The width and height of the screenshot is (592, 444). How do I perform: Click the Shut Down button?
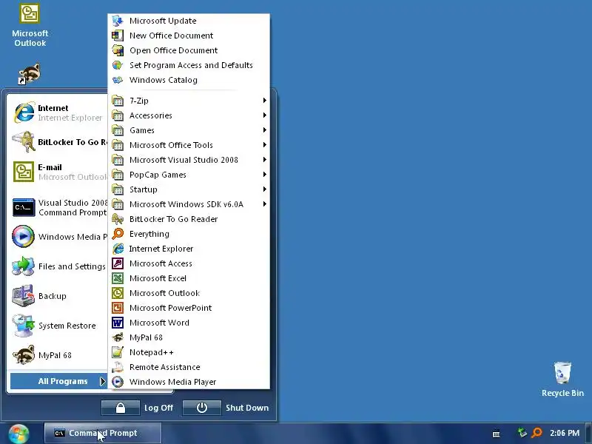click(226, 408)
